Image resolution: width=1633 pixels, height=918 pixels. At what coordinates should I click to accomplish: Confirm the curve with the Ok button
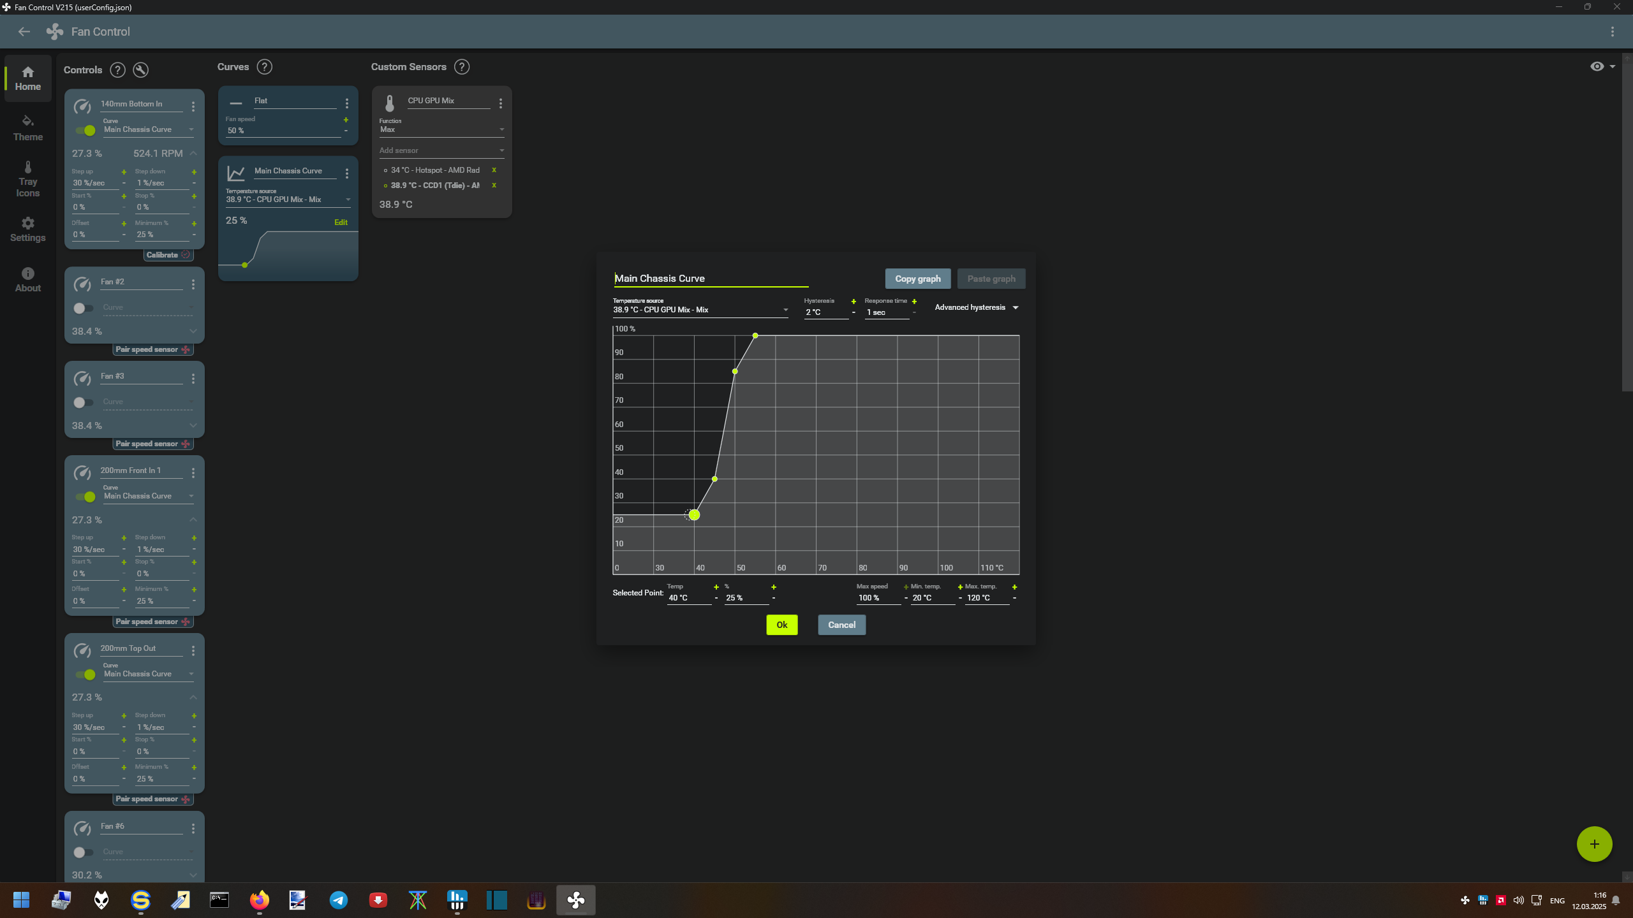point(781,625)
